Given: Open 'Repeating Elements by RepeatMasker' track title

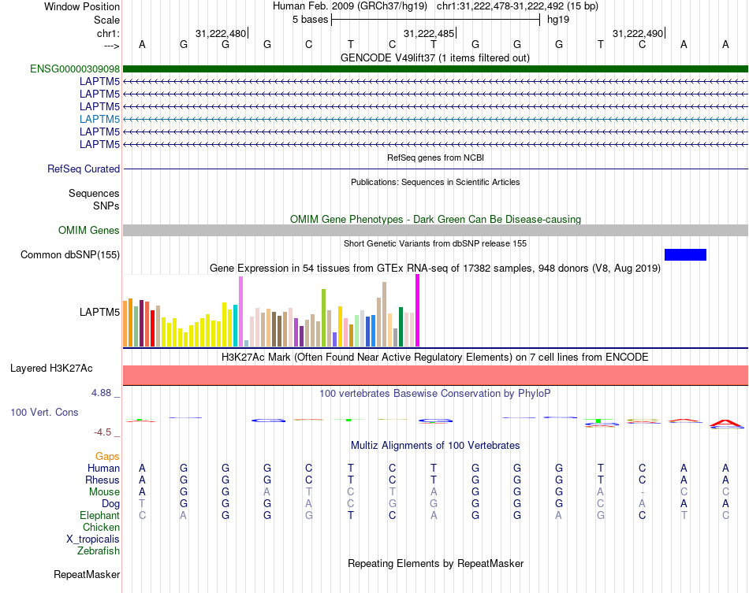Looking at the screenshot, I should [435, 563].
